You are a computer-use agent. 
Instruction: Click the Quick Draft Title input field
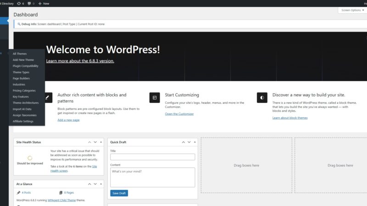[153, 157]
